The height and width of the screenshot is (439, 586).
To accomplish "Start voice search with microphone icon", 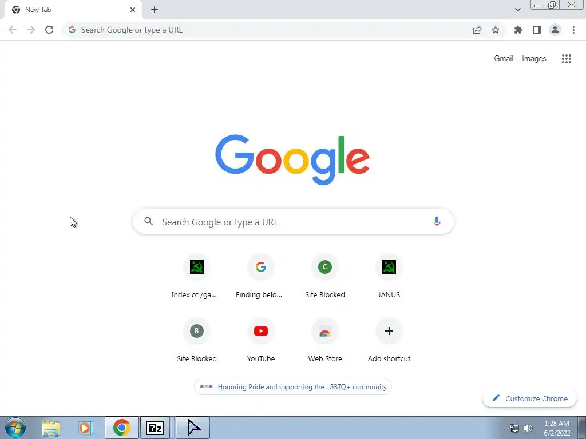I will point(437,221).
